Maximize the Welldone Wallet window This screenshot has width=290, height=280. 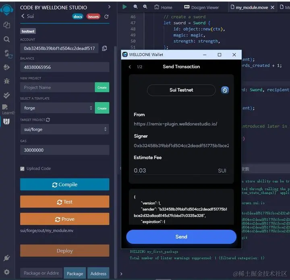tap(220, 55)
